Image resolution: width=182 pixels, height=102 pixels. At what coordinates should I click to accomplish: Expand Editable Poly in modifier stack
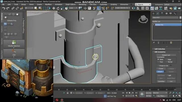click(154, 25)
